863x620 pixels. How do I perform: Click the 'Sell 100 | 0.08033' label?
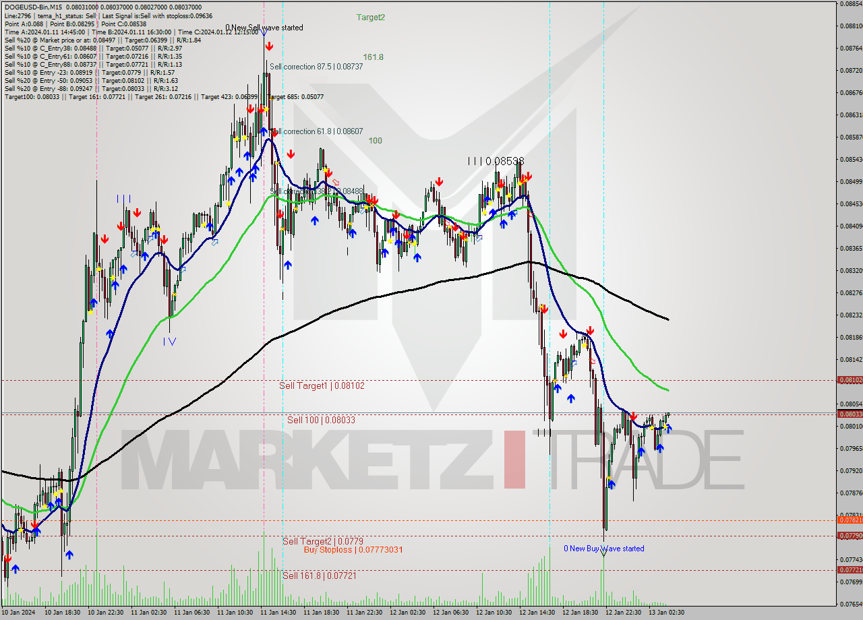coord(321,420)
